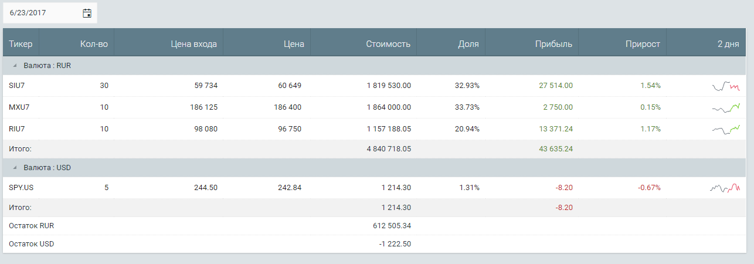Collapse the Валюта : USD group
Image resolution: width=754 pixels, height=264 pixels.
tap(15, 168)
